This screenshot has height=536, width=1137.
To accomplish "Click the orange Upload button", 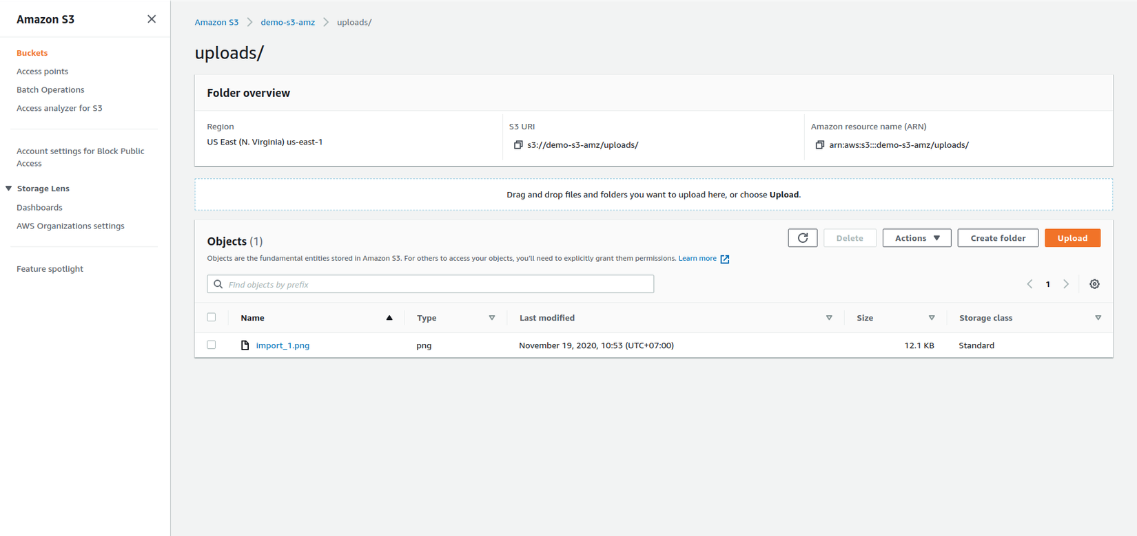I will point(1072,238).
